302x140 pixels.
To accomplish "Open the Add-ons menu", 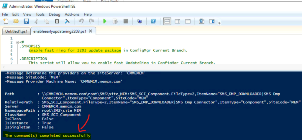I will coord(72,14).
